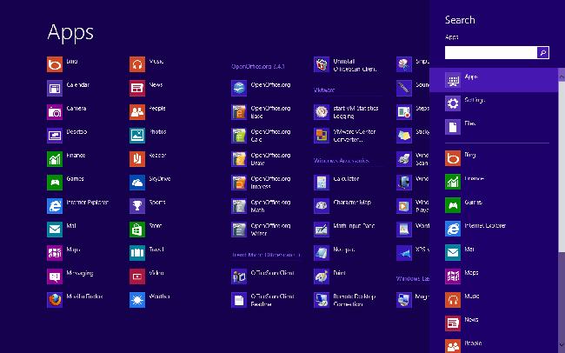Open OfficeScan Client
565x353 pixels.
pos(239,276)
